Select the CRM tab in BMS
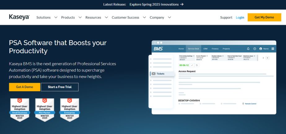 click(x=205, y=49)
